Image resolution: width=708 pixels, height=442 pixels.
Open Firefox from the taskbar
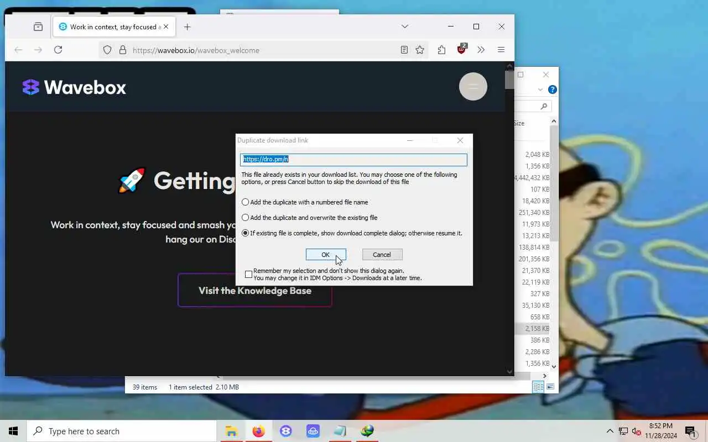point(258,431)
